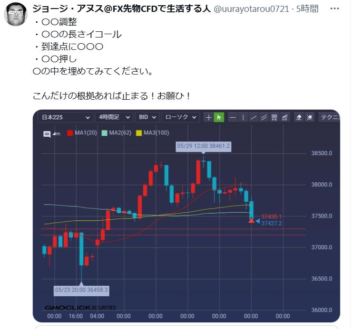Choose the horizontal line drawing tool
Viewport: 351px width, 329px height.
coord(233,117)
